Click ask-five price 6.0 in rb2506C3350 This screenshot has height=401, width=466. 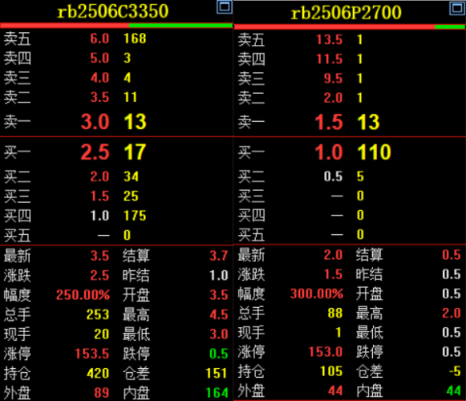(x=99, y=38)
